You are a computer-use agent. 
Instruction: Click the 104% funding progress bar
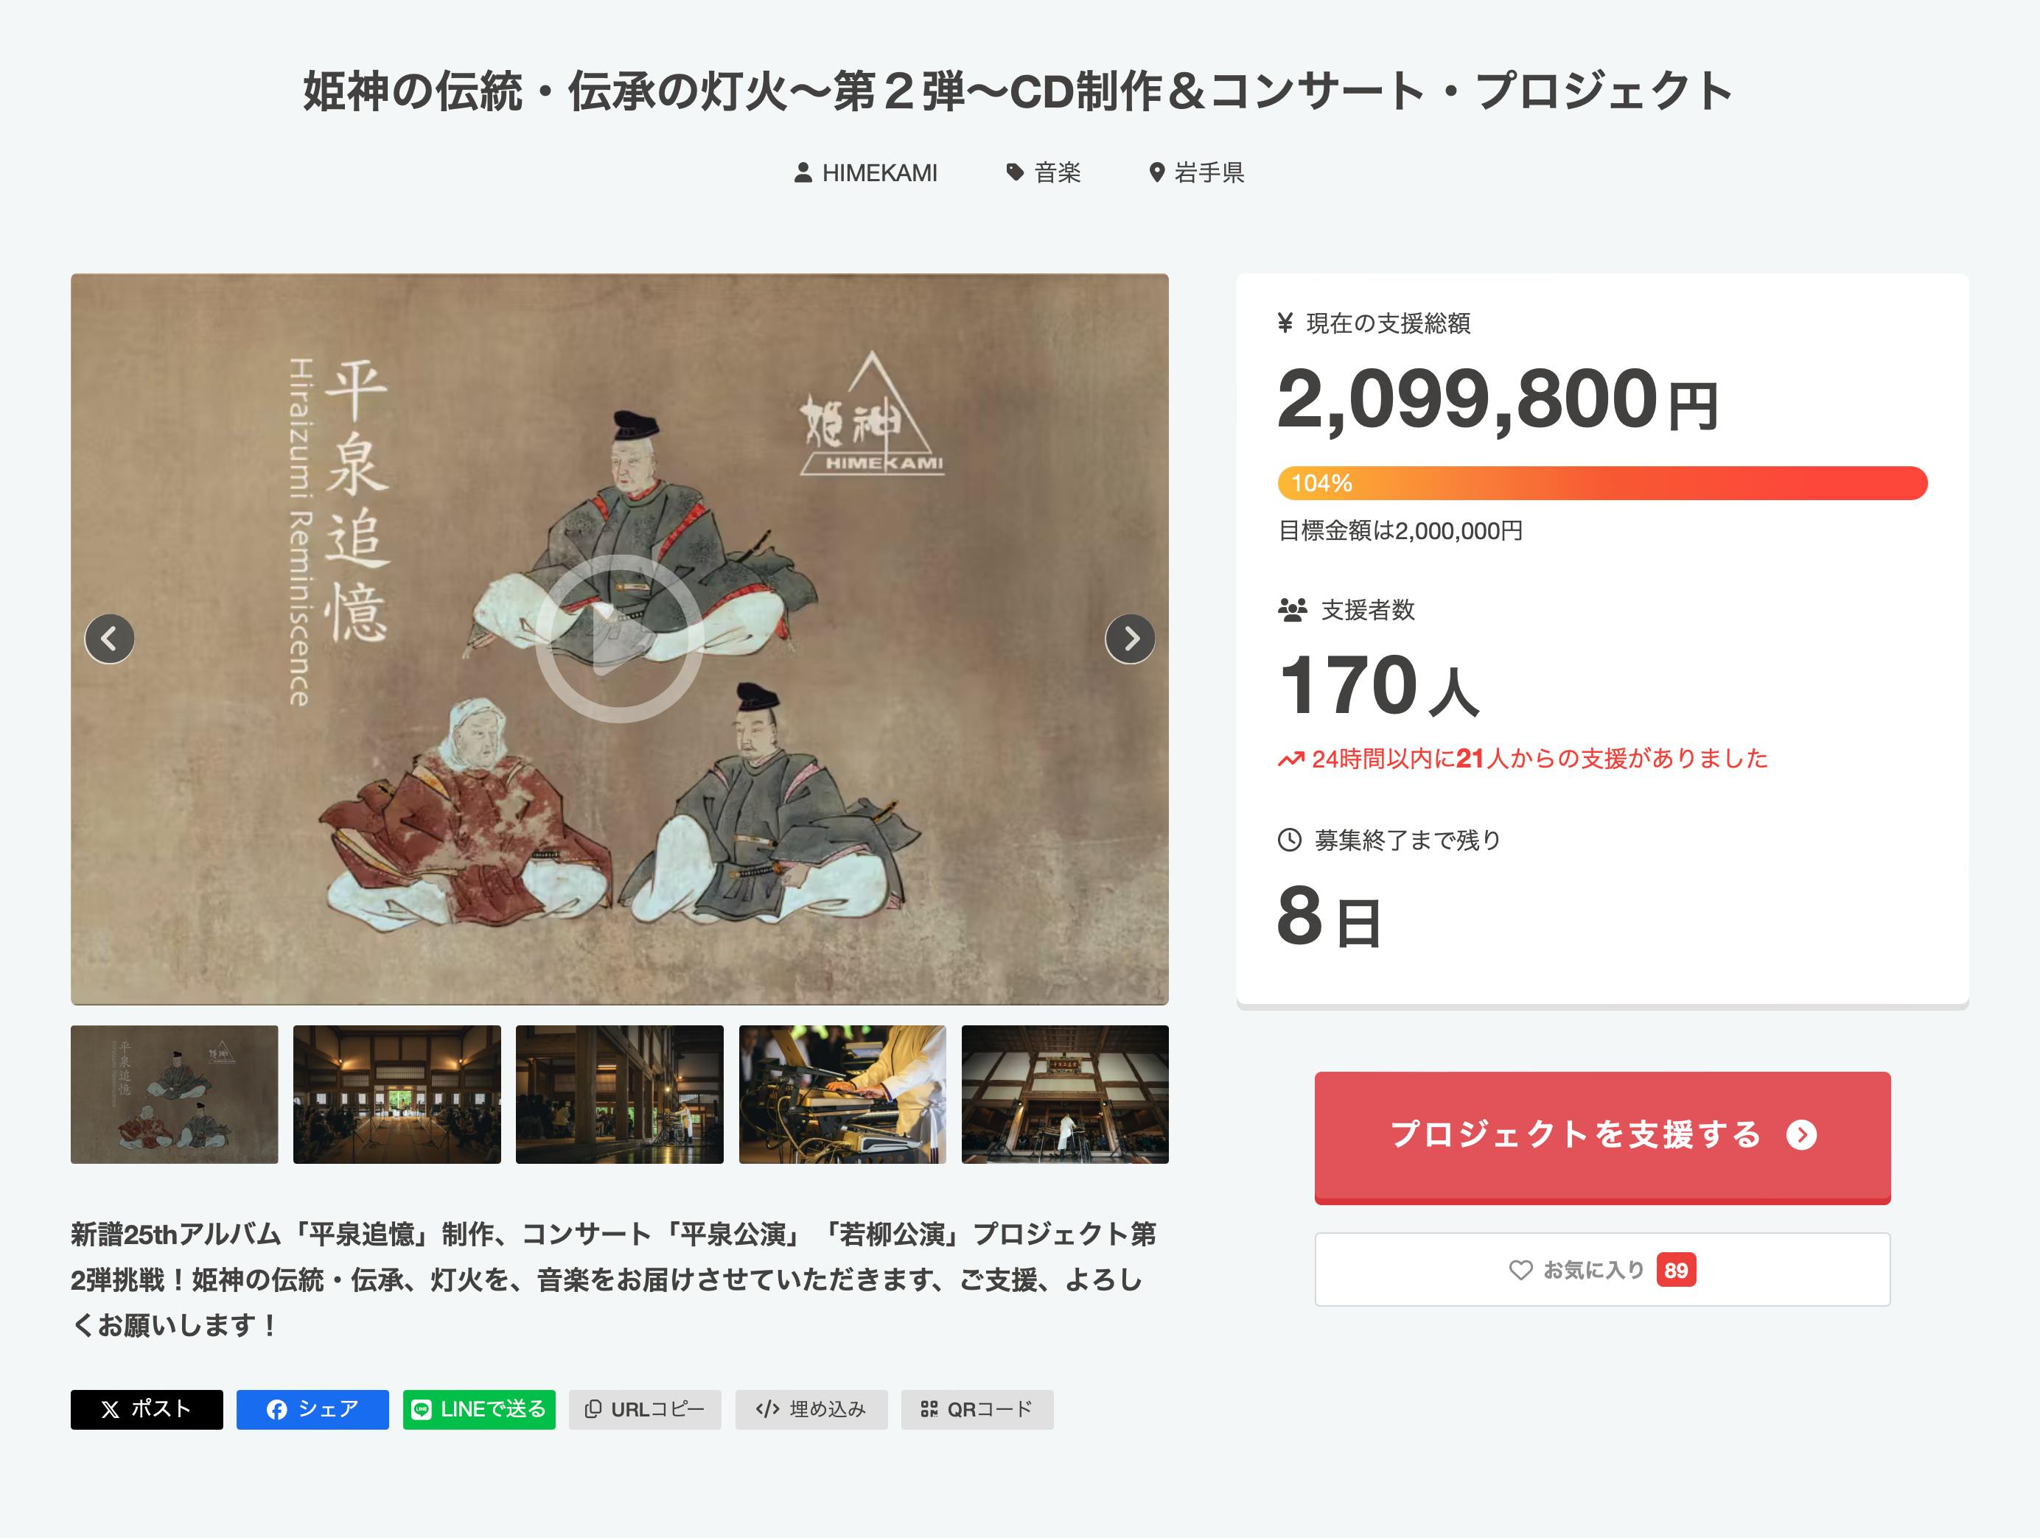(x=1602, y=484)
